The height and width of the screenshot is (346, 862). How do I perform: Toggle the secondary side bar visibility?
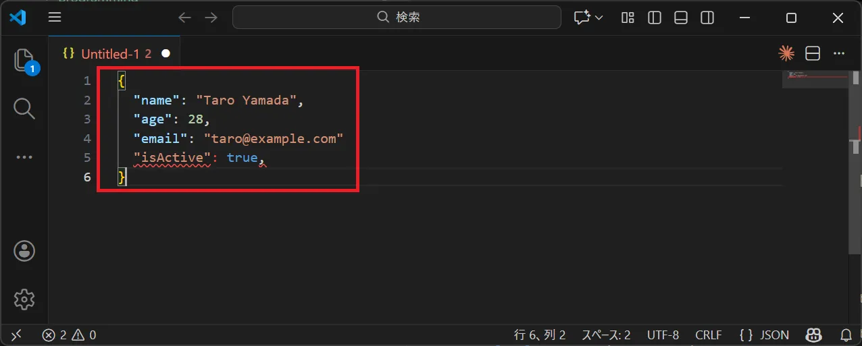click(707, 18)
